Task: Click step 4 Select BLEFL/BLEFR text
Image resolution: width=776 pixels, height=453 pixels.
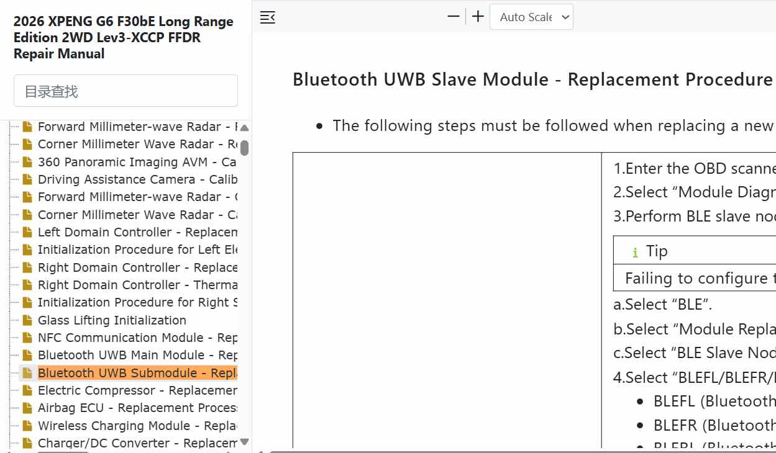Action: 695,377
